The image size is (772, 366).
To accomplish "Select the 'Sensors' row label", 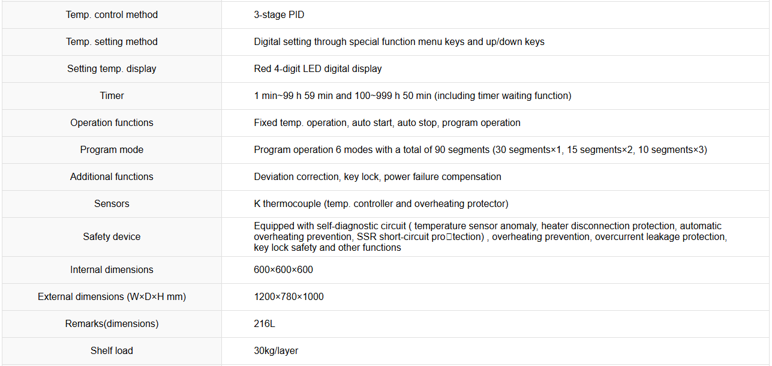I will click(112, 203).
